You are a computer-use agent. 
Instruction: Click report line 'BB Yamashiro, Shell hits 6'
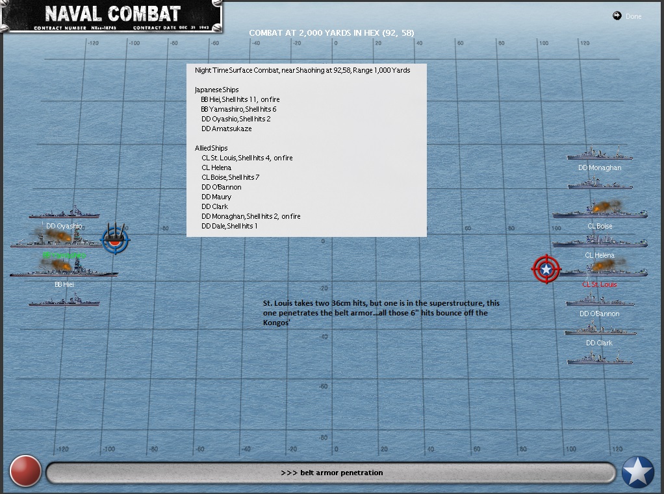tap(238, 109)
